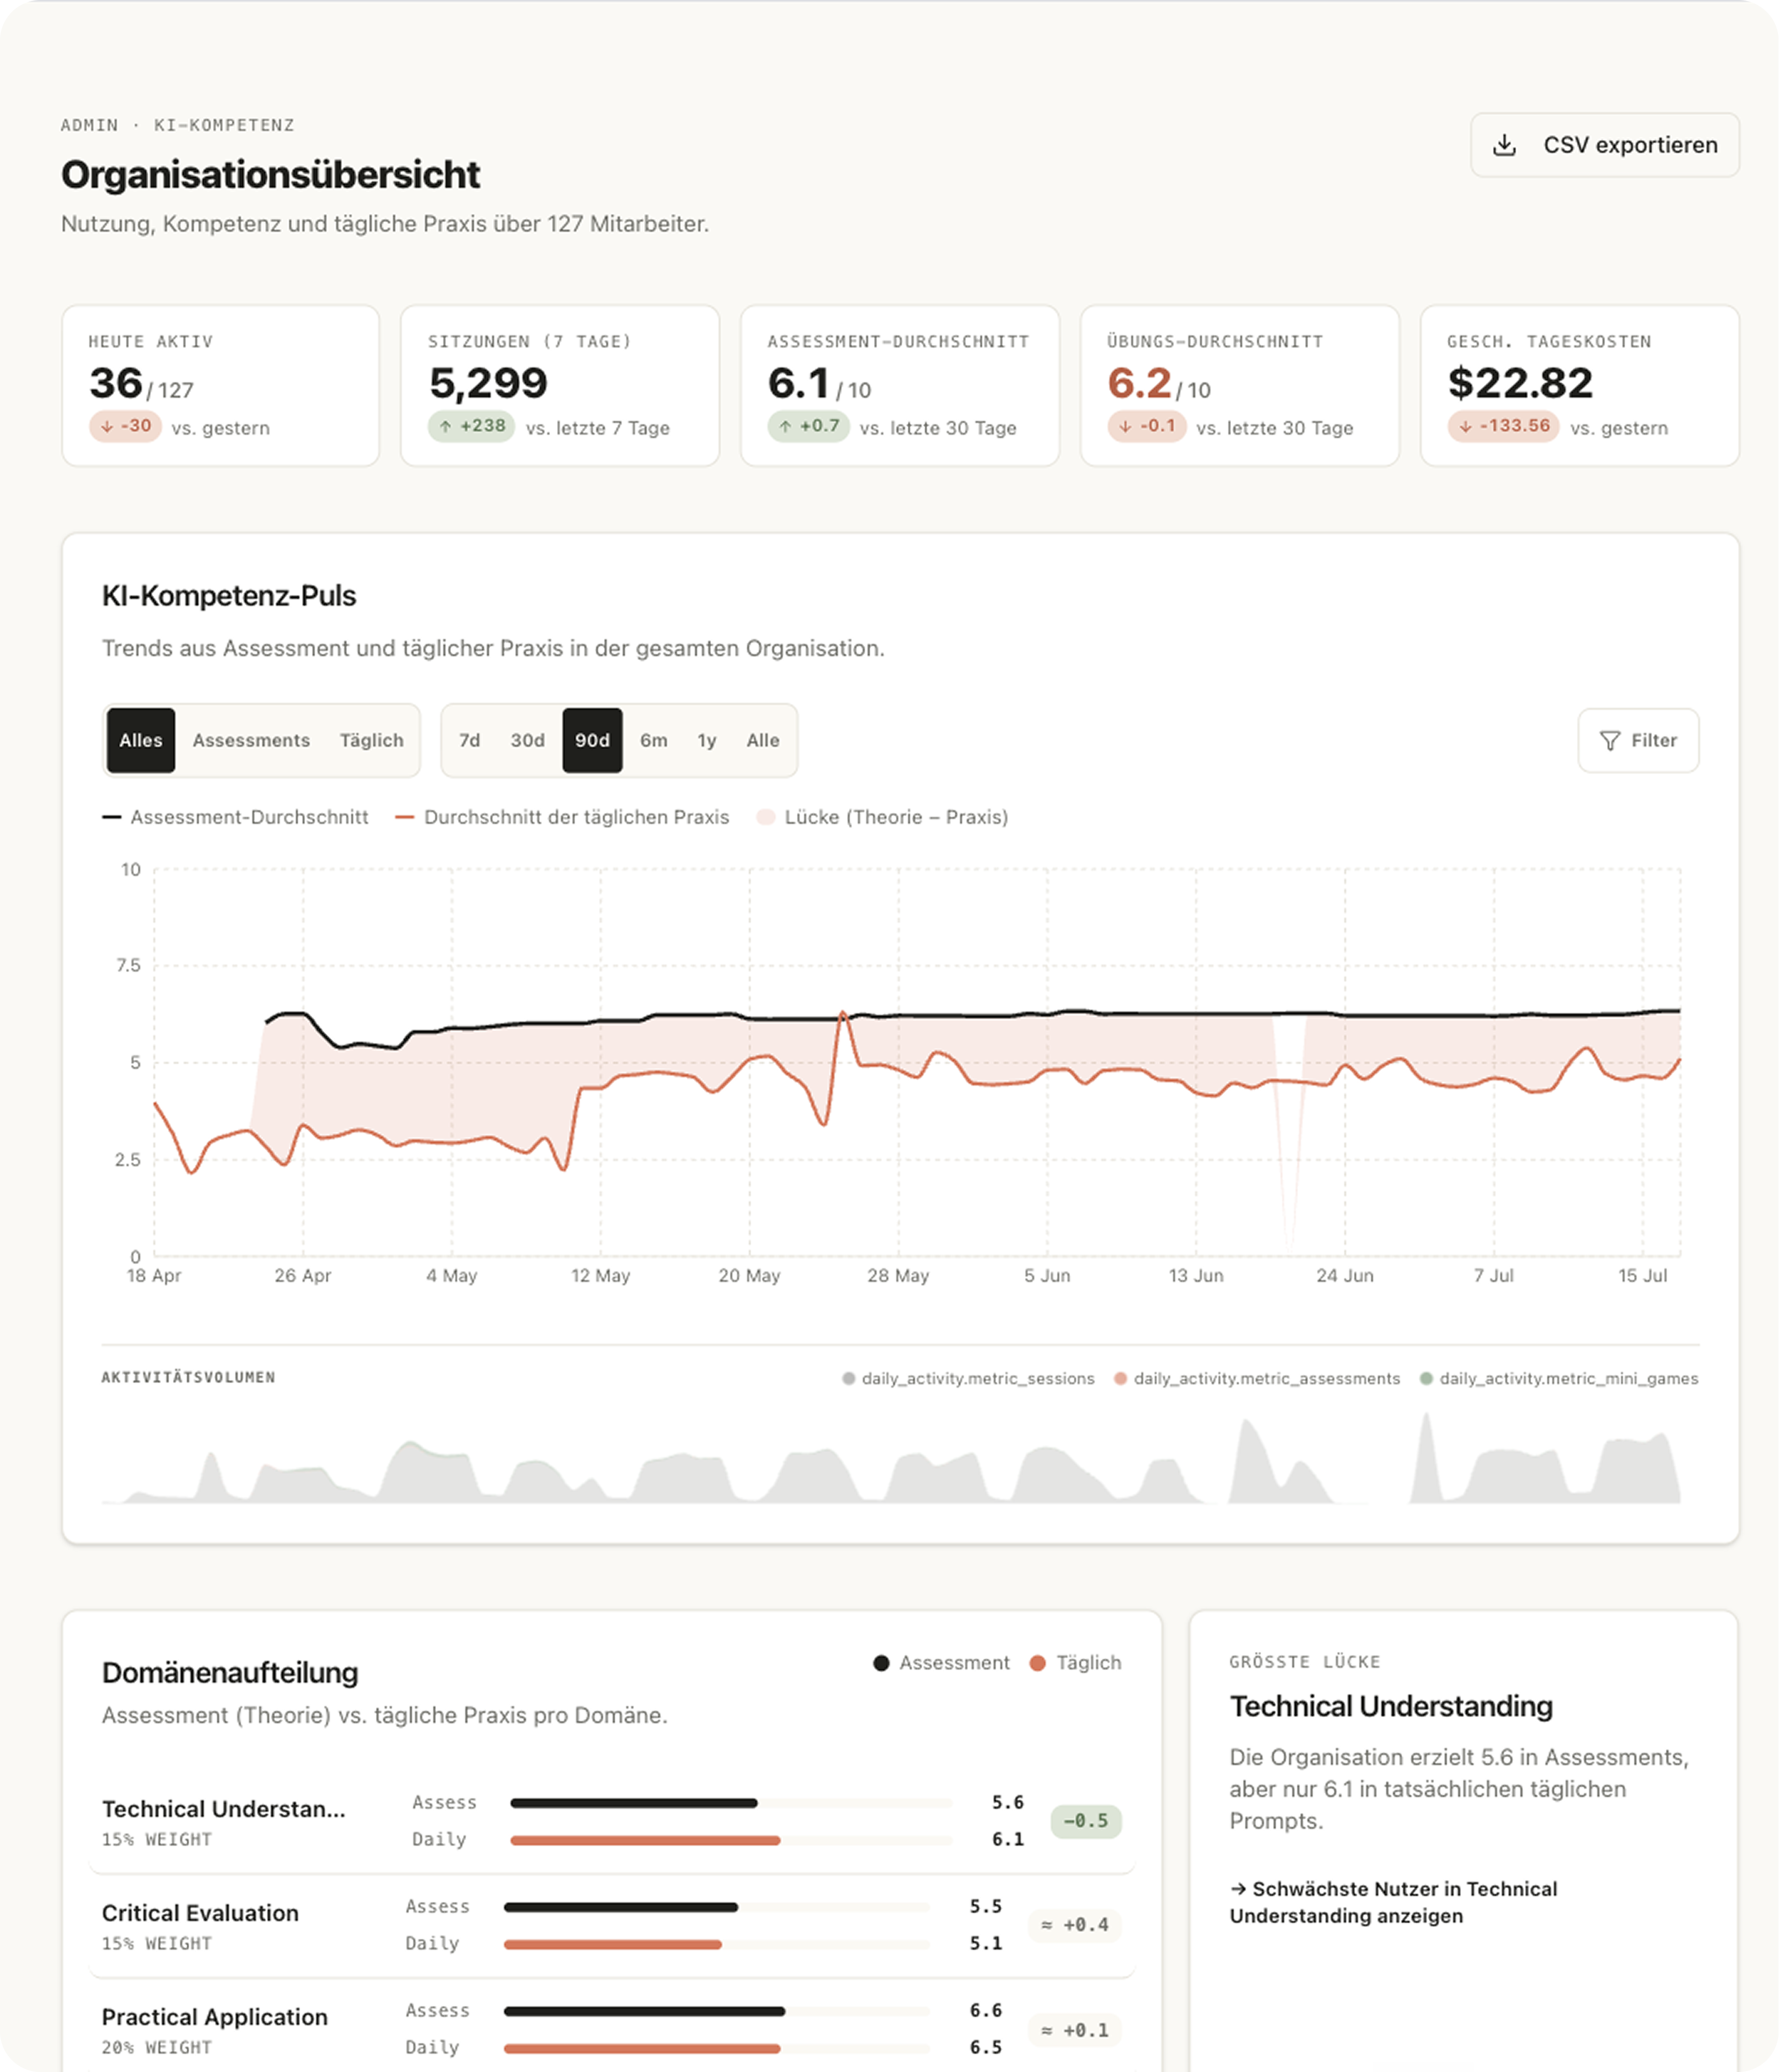Click the ≈ +0.4 gap badge
This screenshot has height=2072, width=1779.
point(1074,1925)
